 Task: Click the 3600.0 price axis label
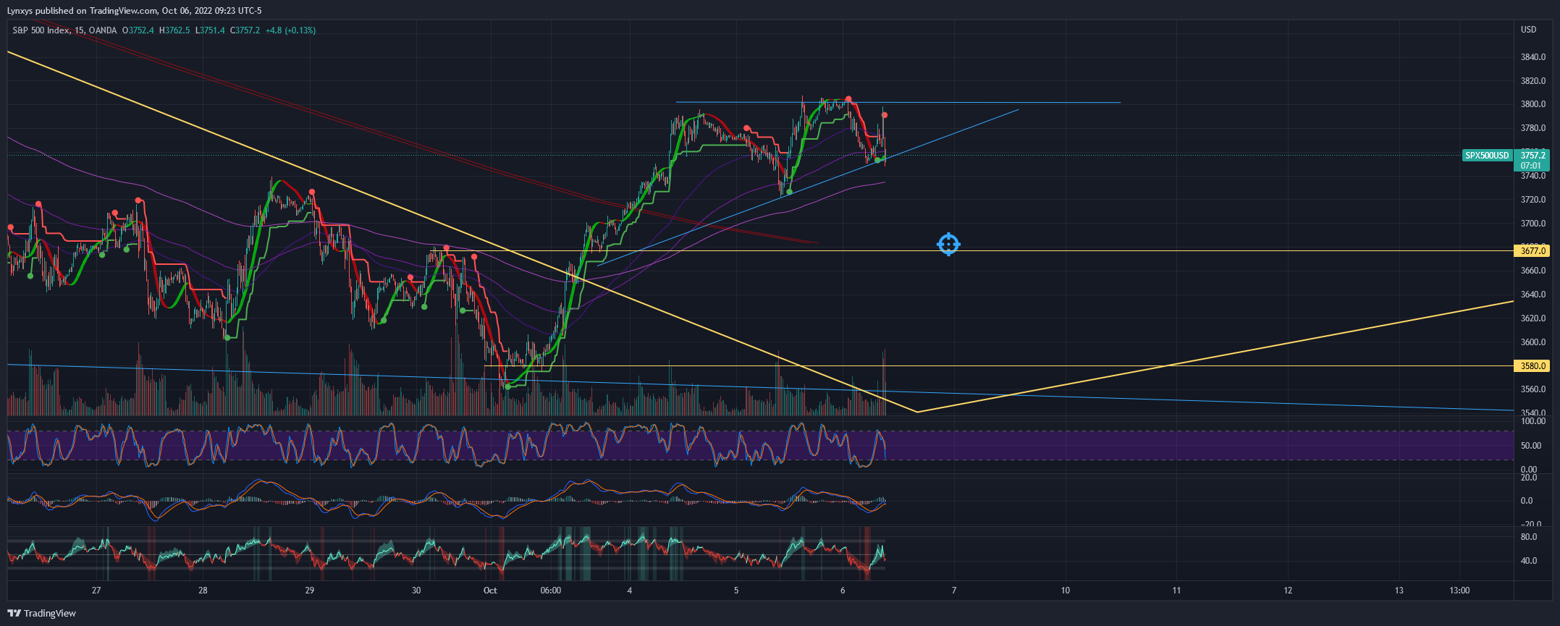(1533, 342)
